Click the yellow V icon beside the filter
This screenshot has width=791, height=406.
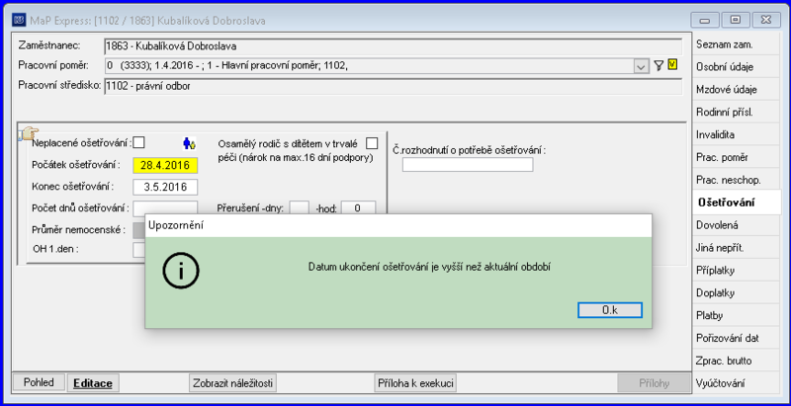(x=672, y=64)
